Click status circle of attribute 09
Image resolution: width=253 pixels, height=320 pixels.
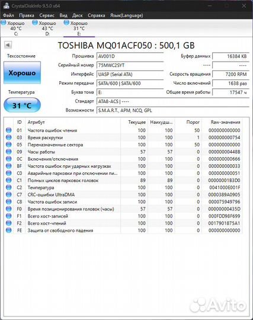[9, 152]
